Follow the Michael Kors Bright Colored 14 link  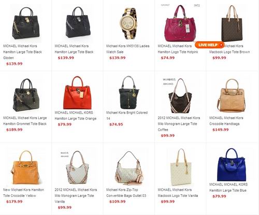coord(127,116)
